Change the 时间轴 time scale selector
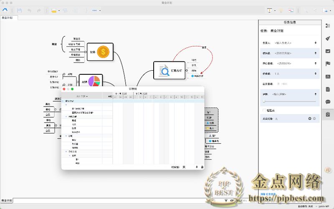This screenshot has width=334, height=209. (x=190, y=167)
